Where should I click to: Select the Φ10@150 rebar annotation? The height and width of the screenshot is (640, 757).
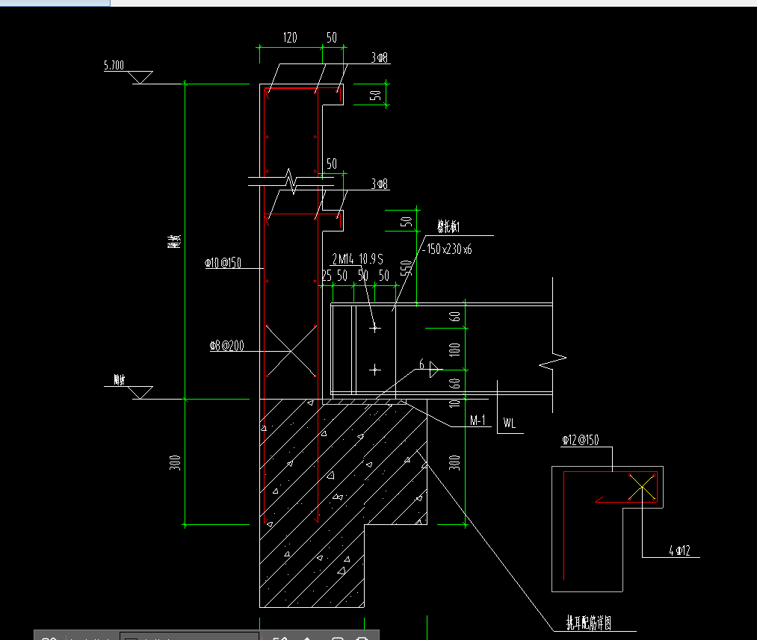[x=223, y=263]
